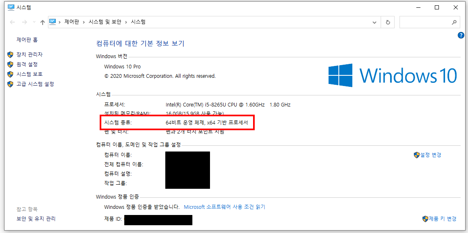Click 제품 키 변경 link
The height and width of the screenshot is (233, 468).
(x=443, y=219)
